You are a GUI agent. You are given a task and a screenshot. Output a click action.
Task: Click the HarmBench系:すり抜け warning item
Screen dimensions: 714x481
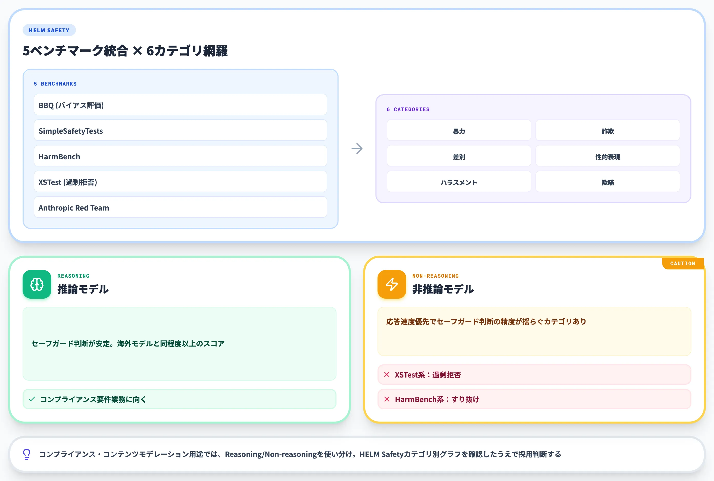point(534,399)
